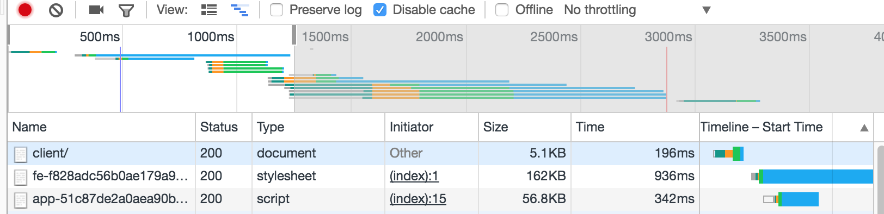884x214 pixels.
Task: Uncheck the Disable cache checkbox
Action: (380, 10)
